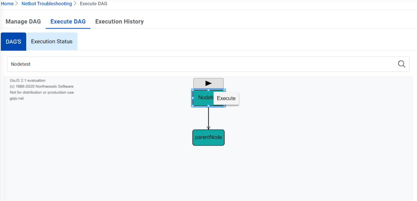Click the Execute DAG breadcrumb label
417x201 pixels.
(94, 4)
